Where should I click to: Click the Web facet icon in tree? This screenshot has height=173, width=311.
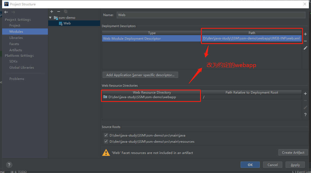click(61, 23)
